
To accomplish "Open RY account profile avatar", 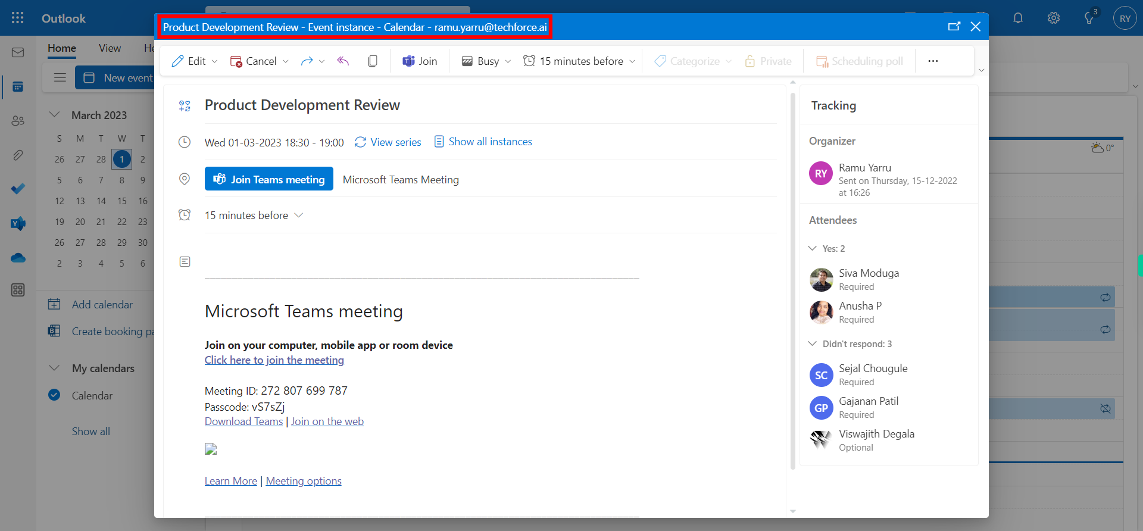I will pyautogui.click(x=1125, y=18).
